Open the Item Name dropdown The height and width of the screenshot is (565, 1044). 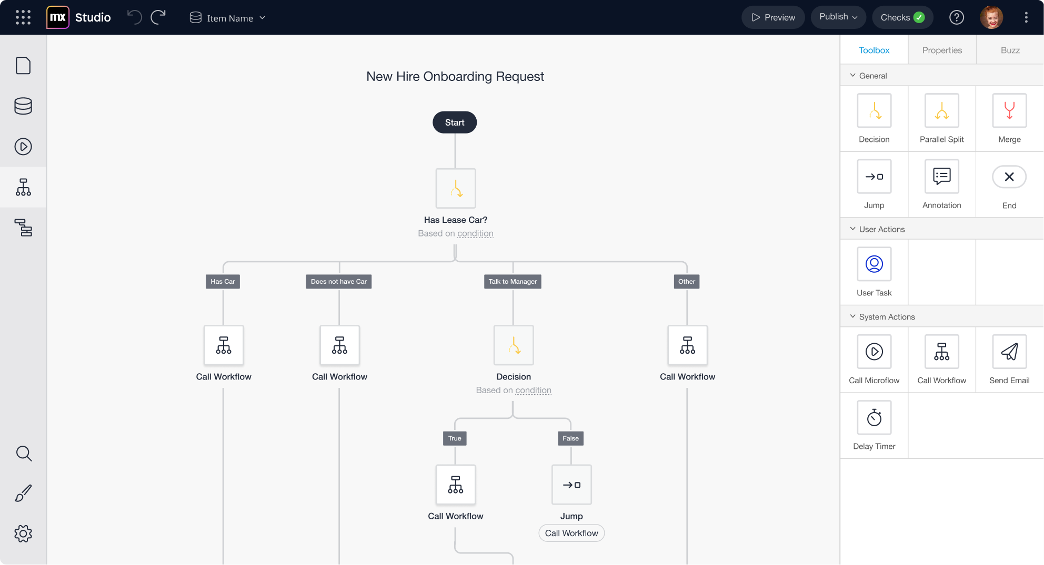(x=227, y=18)
